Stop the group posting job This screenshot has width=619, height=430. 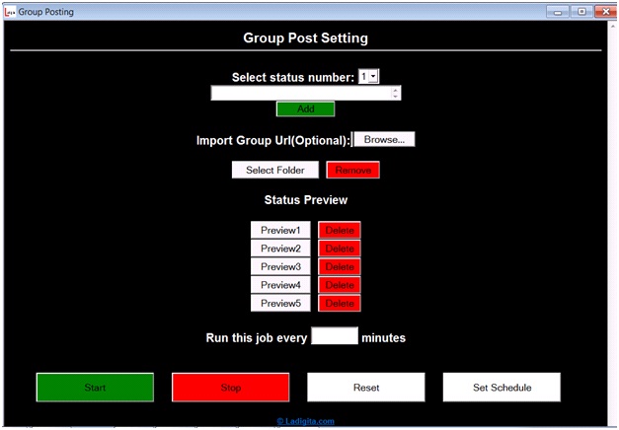click(231, 388)
